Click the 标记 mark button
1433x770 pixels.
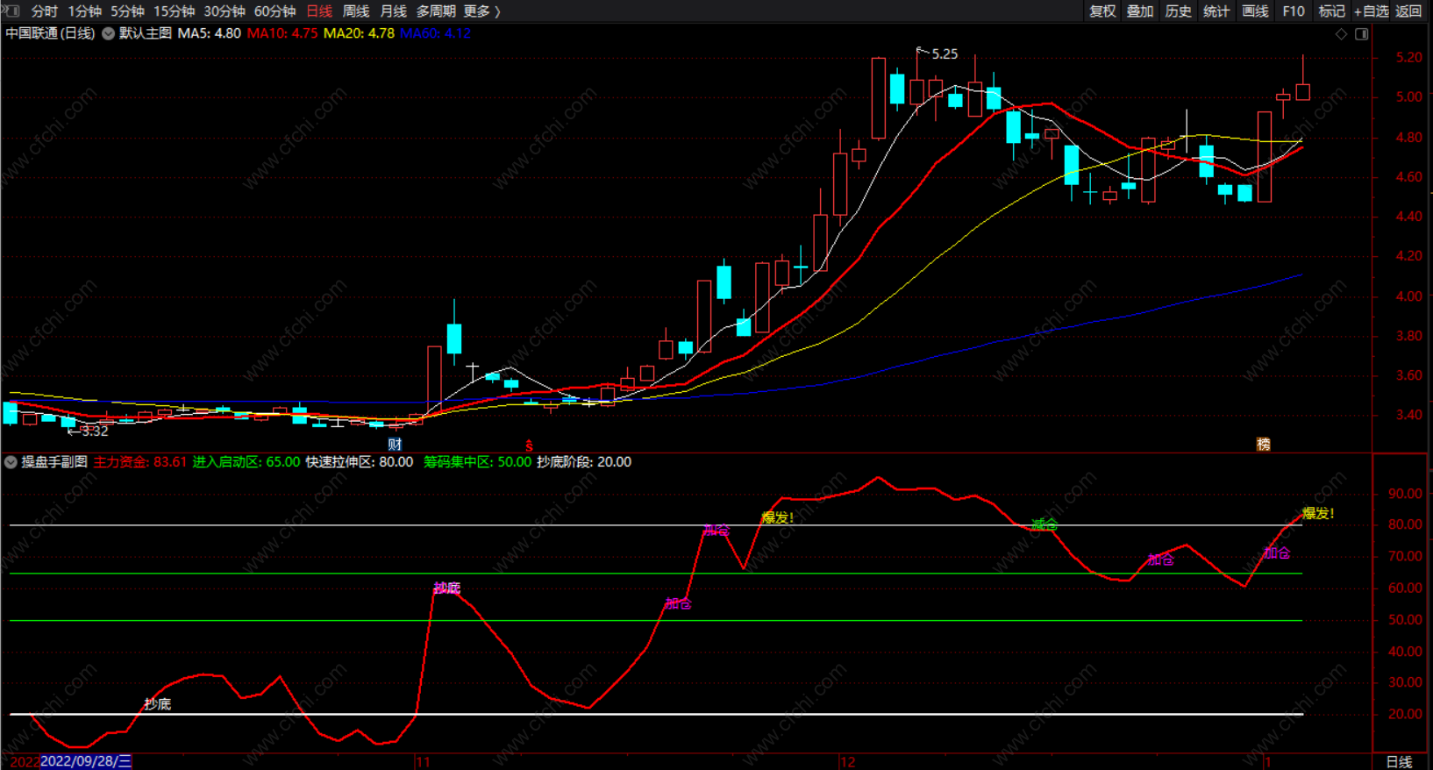1331,11
